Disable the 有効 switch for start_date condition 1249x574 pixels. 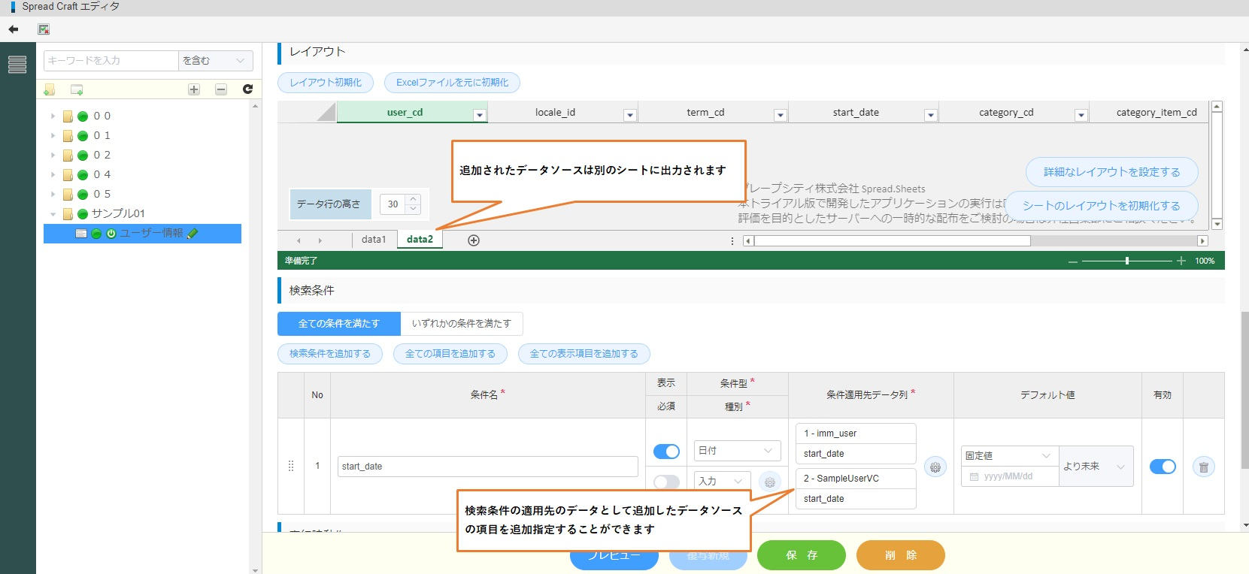(1163, 467)
